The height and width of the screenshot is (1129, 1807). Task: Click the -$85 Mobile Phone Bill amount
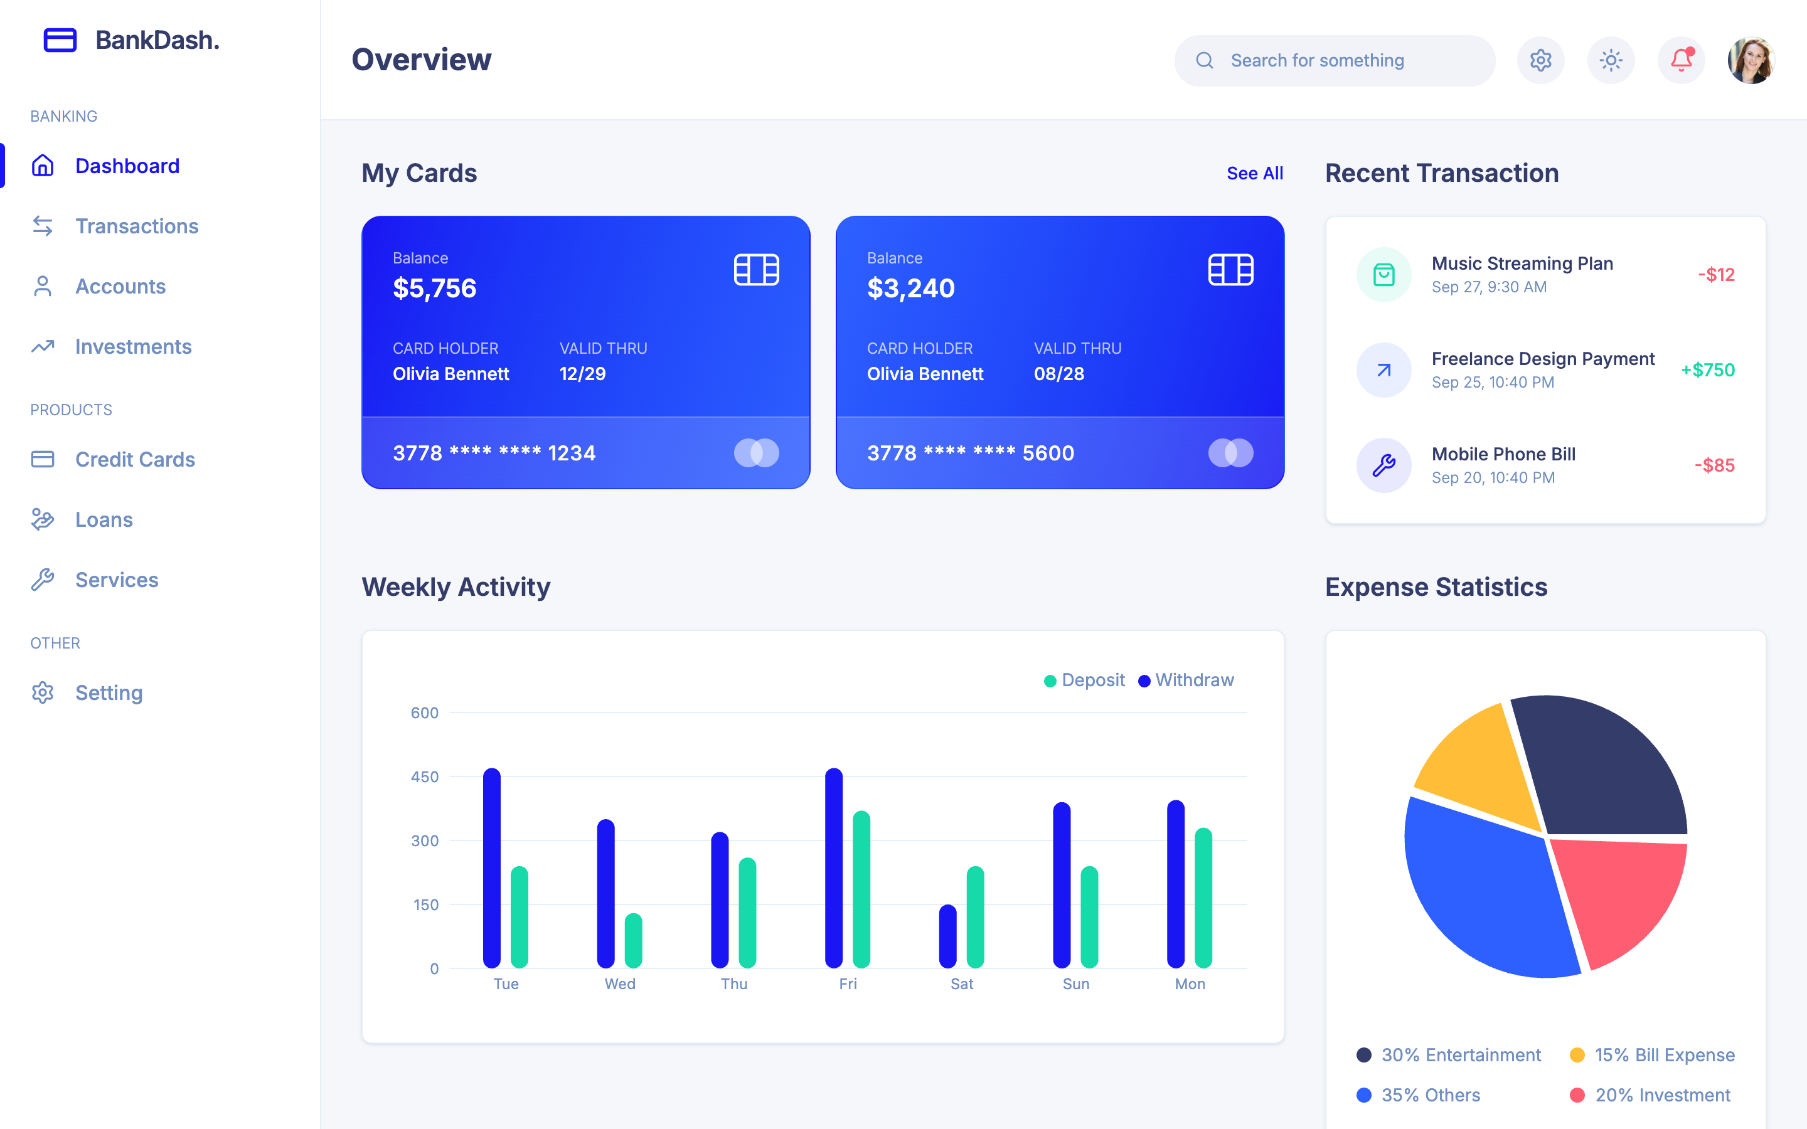tap(1714, 465)
